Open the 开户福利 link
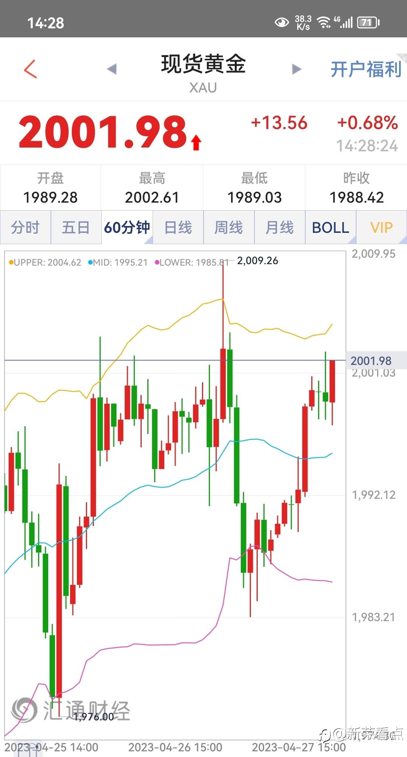The width and height of the screenshot is (407, 757). click(366, 70)
